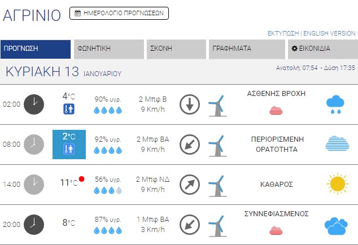This screenshot has height=245, width=358.
Task: Open the ΕΙΚΟΝΙΔΙΑ settings tab
Action: [x=322, y=49]
